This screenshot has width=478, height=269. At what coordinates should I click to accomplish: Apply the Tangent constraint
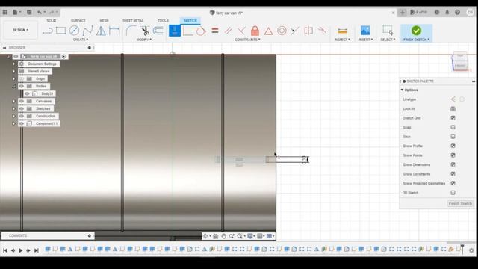coord(201,31)
